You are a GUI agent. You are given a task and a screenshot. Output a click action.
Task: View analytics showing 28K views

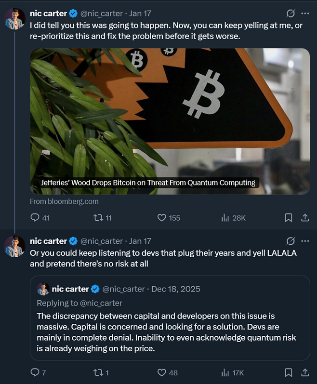tap(225, 218)
